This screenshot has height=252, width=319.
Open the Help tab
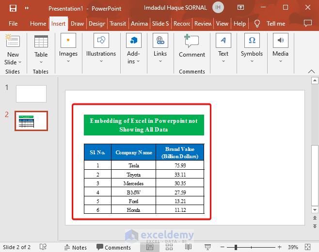coord(239,24)
